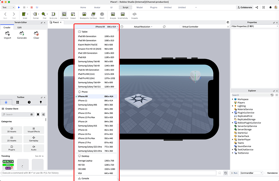Viewport: 279px width, 181px height.
Task: Select the Go to Line tool
Action: (x=53, y=14)
